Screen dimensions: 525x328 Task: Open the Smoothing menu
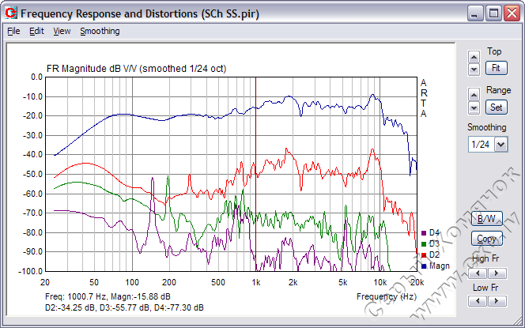click(100, 31)
